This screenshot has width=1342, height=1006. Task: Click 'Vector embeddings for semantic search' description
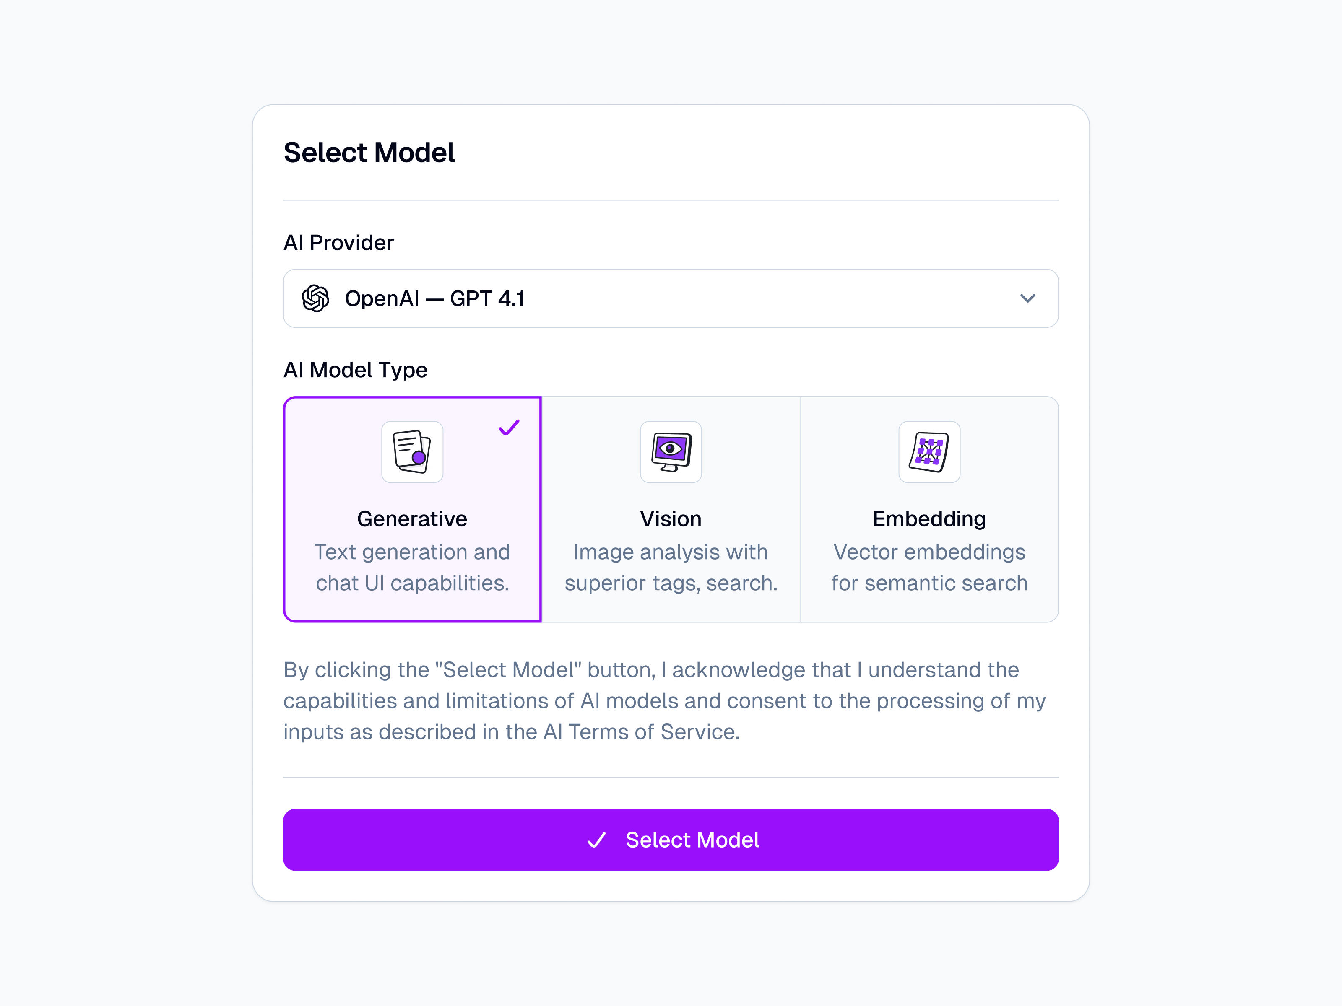coord(929,568)
